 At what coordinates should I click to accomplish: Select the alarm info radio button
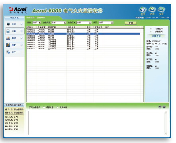click(44, 107)
